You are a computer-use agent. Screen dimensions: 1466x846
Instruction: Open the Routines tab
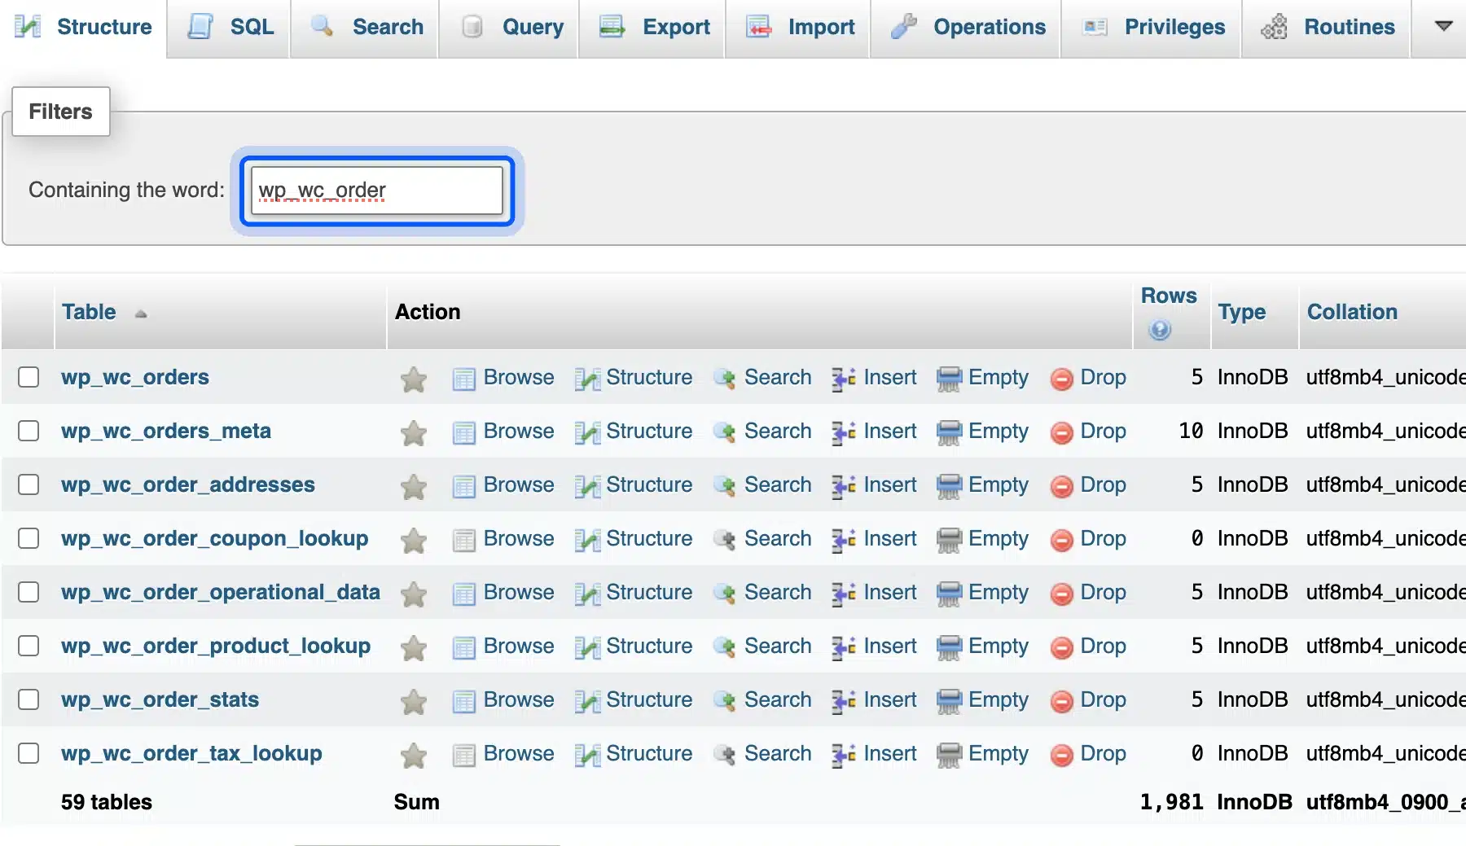pos(1326,28)
